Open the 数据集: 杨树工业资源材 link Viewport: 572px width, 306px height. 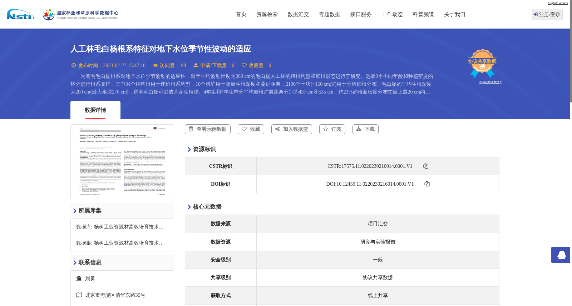tap(120, 243)
